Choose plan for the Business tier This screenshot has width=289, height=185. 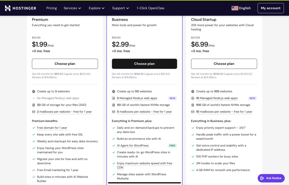pos(144,64)
